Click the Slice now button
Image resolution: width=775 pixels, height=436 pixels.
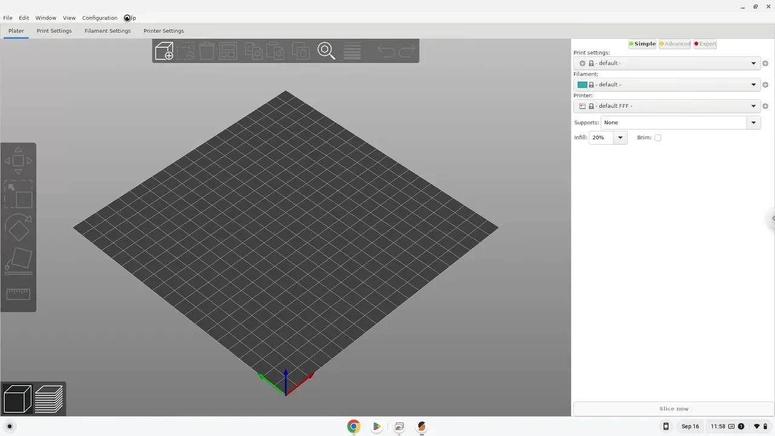[673, 409]
